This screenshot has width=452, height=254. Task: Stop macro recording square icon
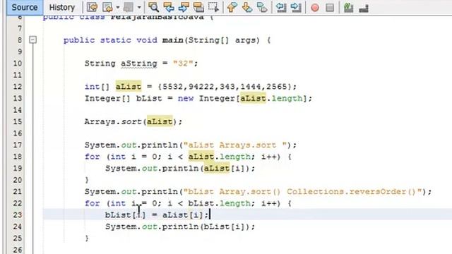click(330, 8)
